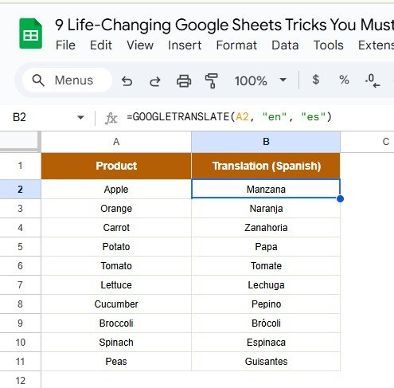
Task: Open the Insert menu
Action: click(x=185, y=45)
